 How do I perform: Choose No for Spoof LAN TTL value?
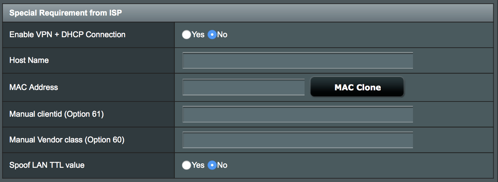(212, 165)
